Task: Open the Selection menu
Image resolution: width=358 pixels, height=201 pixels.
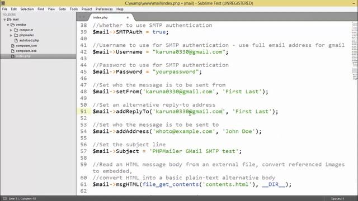Action: click(27, 9)
